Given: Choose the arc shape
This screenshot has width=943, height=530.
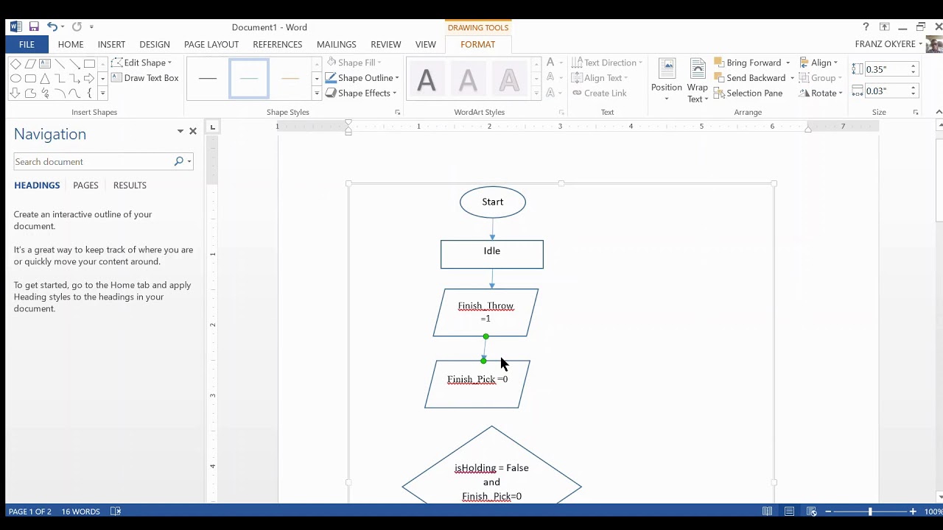Looking at the screenshot, I should click(60, 93).
